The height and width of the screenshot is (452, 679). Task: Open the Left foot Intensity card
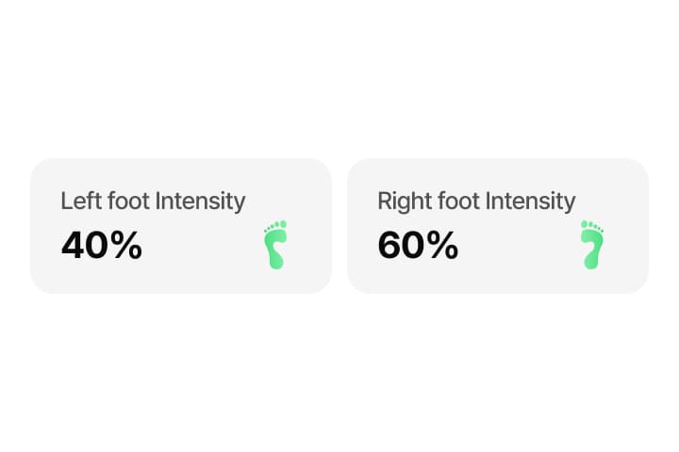[x=181, y=226]
